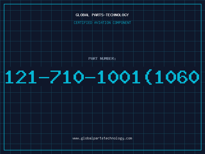This screenshot has width=205, height=154.
Task: Select the CERTIFIED AVIATION COMPONENT subtitle
Action: click(x=102, y=23)
